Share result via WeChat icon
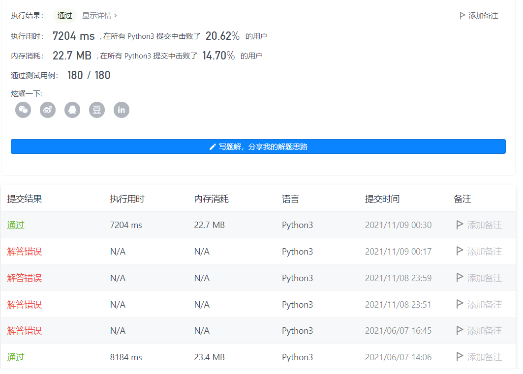 [x=23, y=110]
